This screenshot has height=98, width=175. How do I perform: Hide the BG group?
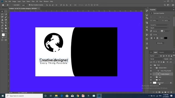tap(151, 80)
